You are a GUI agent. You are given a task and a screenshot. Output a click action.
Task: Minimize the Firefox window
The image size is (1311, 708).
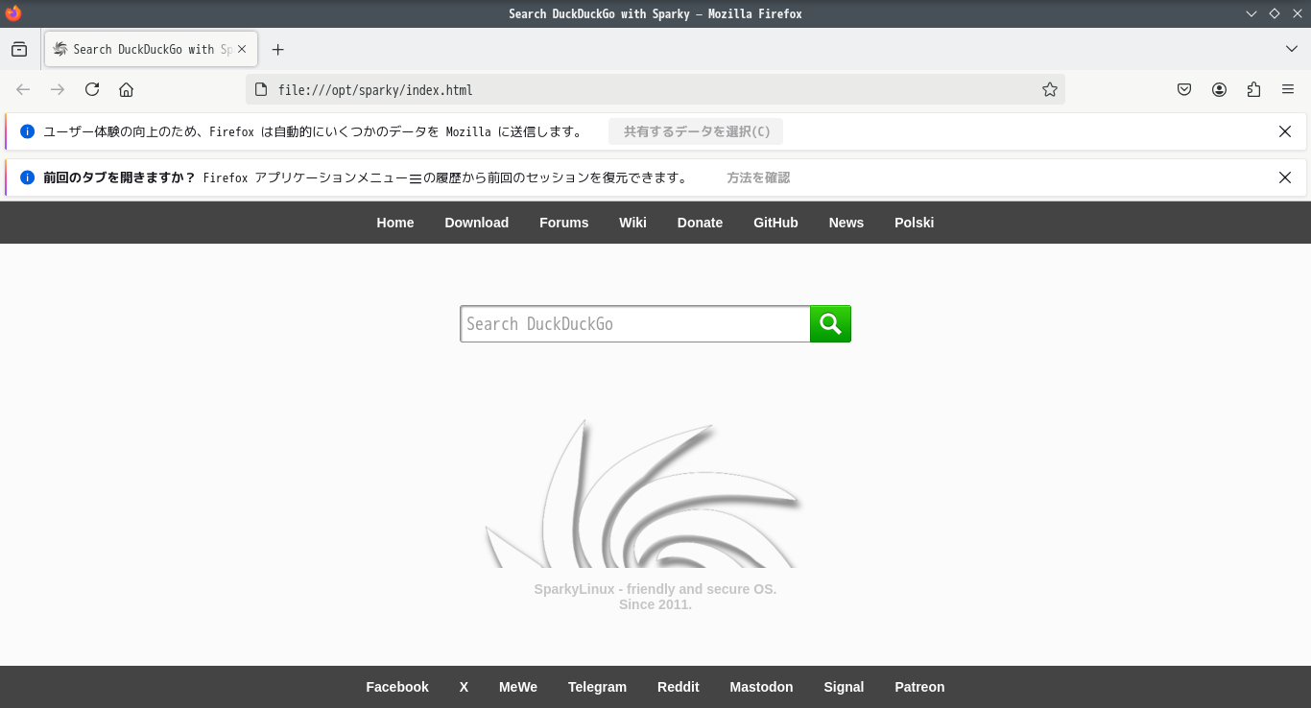coord(1251,13)
